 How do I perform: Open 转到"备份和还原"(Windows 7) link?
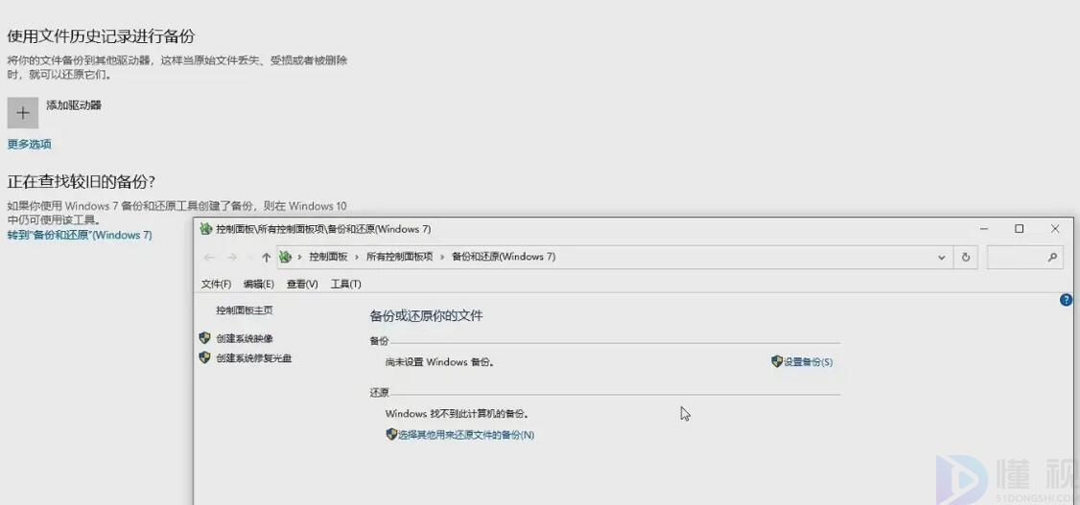tap(80, 235)
